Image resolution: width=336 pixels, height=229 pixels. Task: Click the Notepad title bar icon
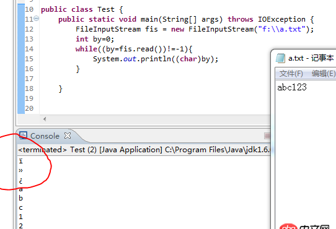click(x=280, y=58)
